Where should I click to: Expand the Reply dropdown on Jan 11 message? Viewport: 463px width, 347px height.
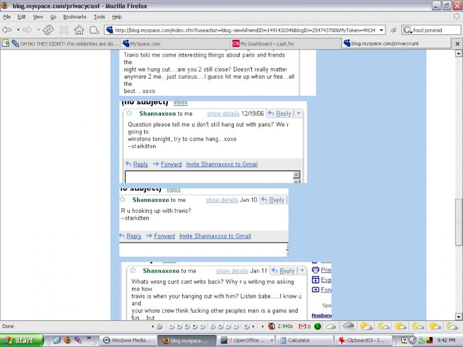pos(303,271)
